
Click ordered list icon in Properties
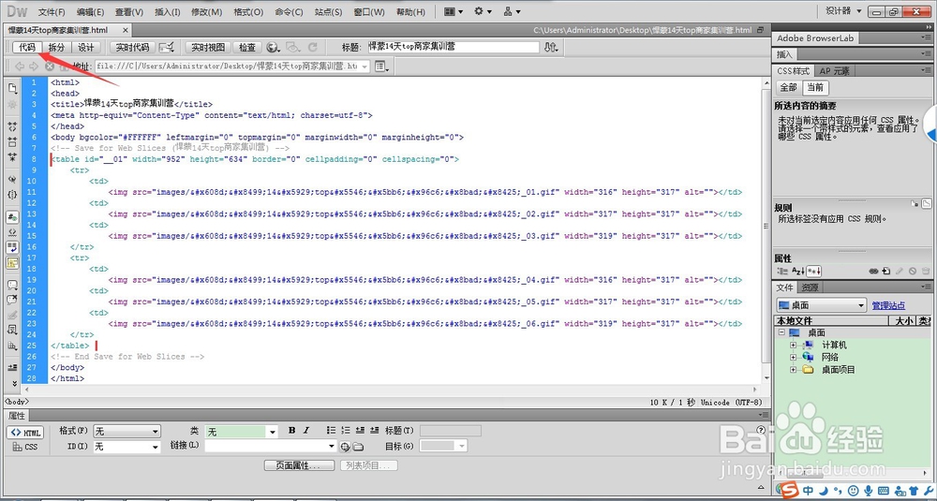pos(346,431)
